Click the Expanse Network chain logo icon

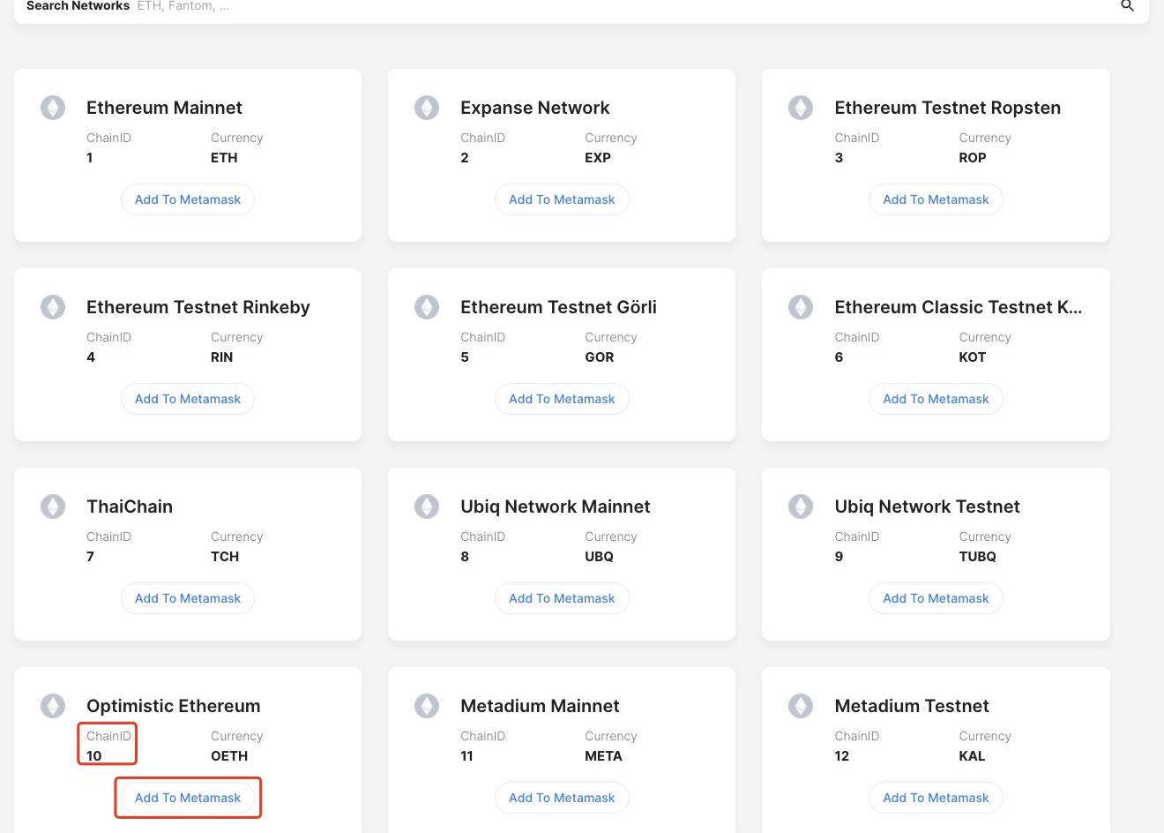427,108
